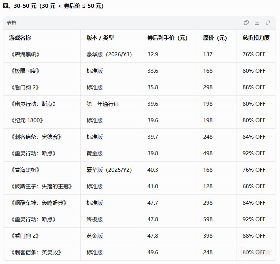Click the price 40.3 cell
The image size is (280, 264).
pos(153,170)
